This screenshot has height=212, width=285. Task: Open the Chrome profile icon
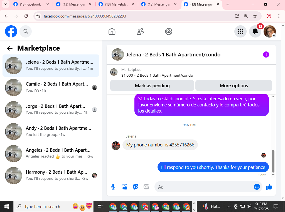tap(269, 16)
